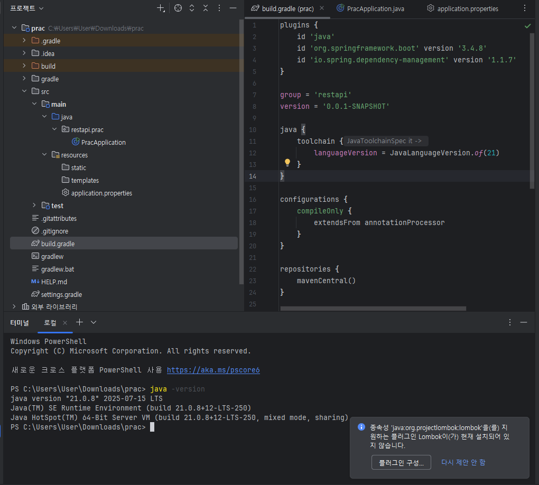
Task: Expand the build folder
Action: click(x=24, y=66)
